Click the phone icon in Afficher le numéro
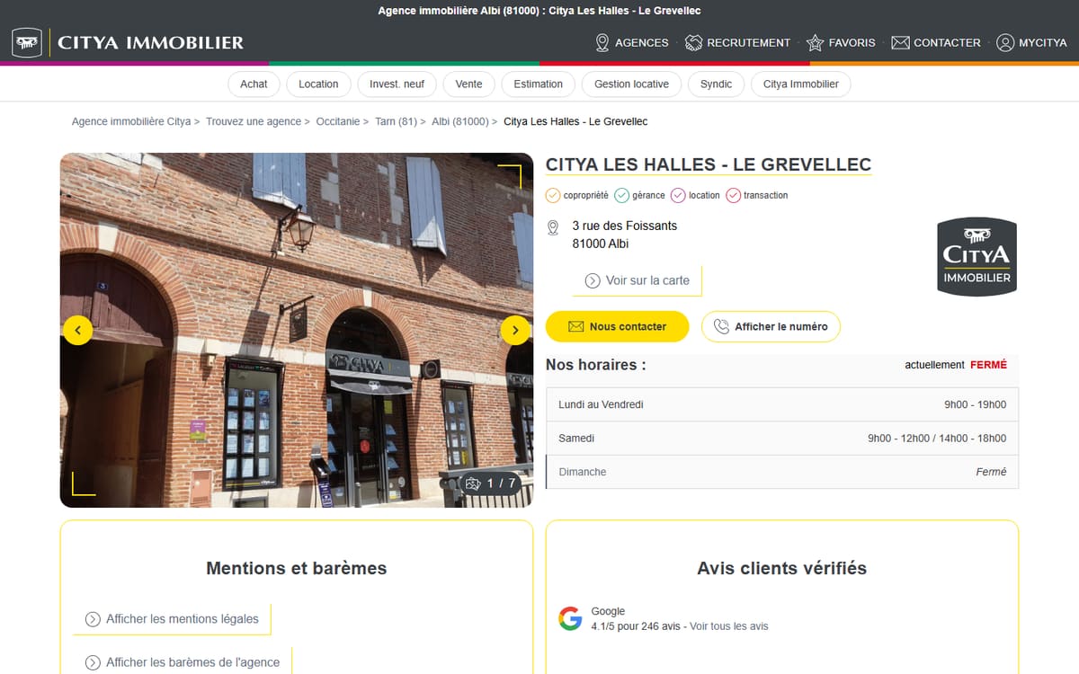 (x=721, y=326)
